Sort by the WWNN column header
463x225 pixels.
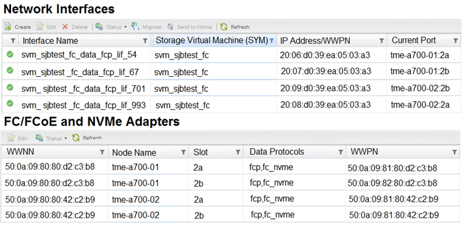click(20, 152)
